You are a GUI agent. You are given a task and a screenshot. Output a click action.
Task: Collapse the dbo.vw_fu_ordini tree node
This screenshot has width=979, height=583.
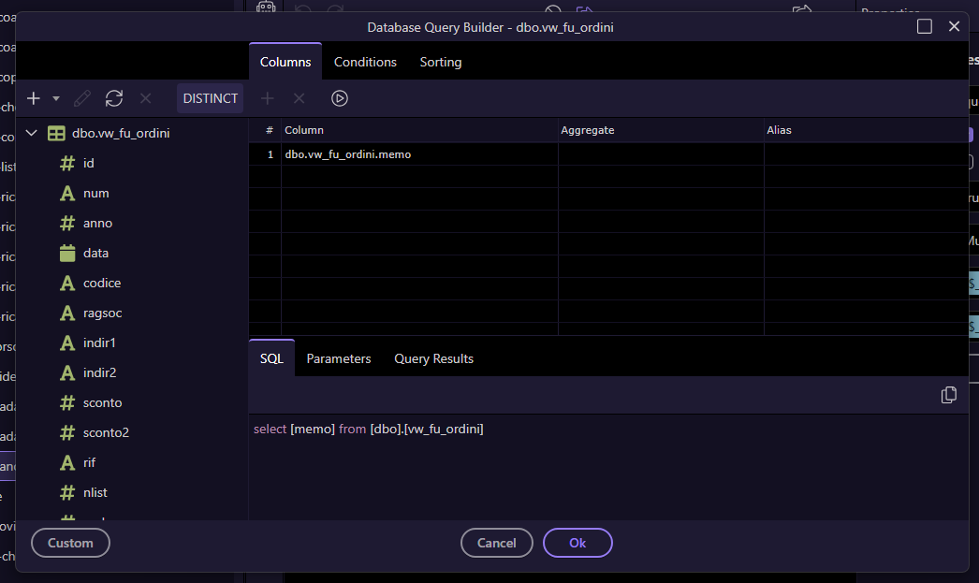(32, 134)
